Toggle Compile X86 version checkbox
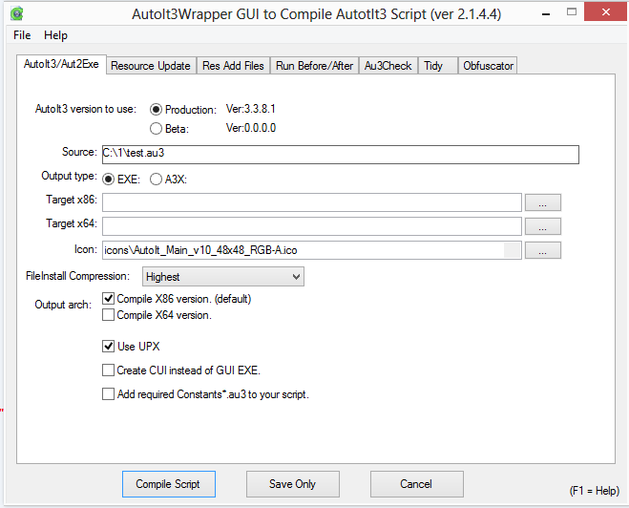 point(109,299)
